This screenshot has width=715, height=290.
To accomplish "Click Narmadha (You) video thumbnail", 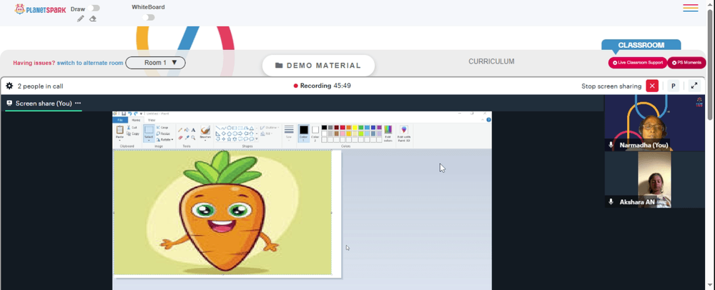I will 654,123.
